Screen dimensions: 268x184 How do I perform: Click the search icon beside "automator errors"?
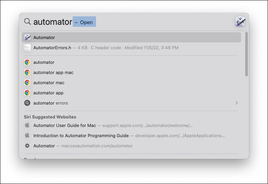coord(27,103)
